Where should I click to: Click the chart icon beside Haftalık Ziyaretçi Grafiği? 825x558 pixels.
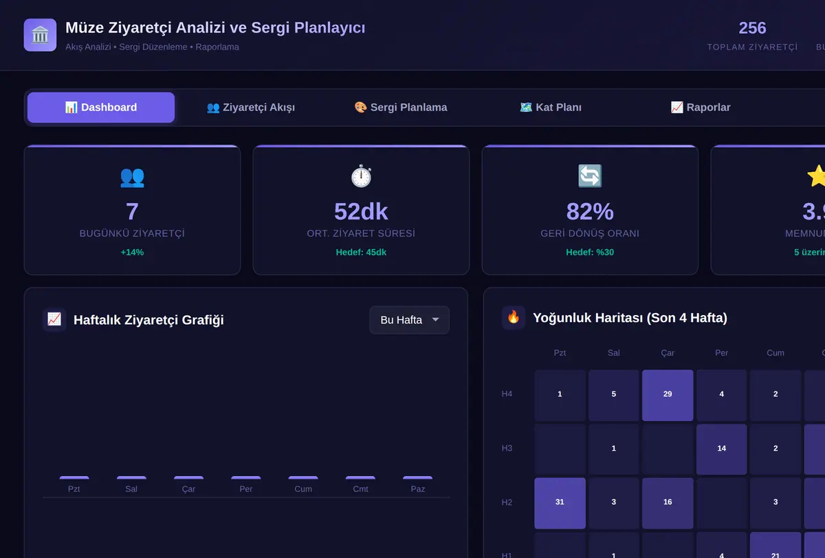[x=54, y=319]
